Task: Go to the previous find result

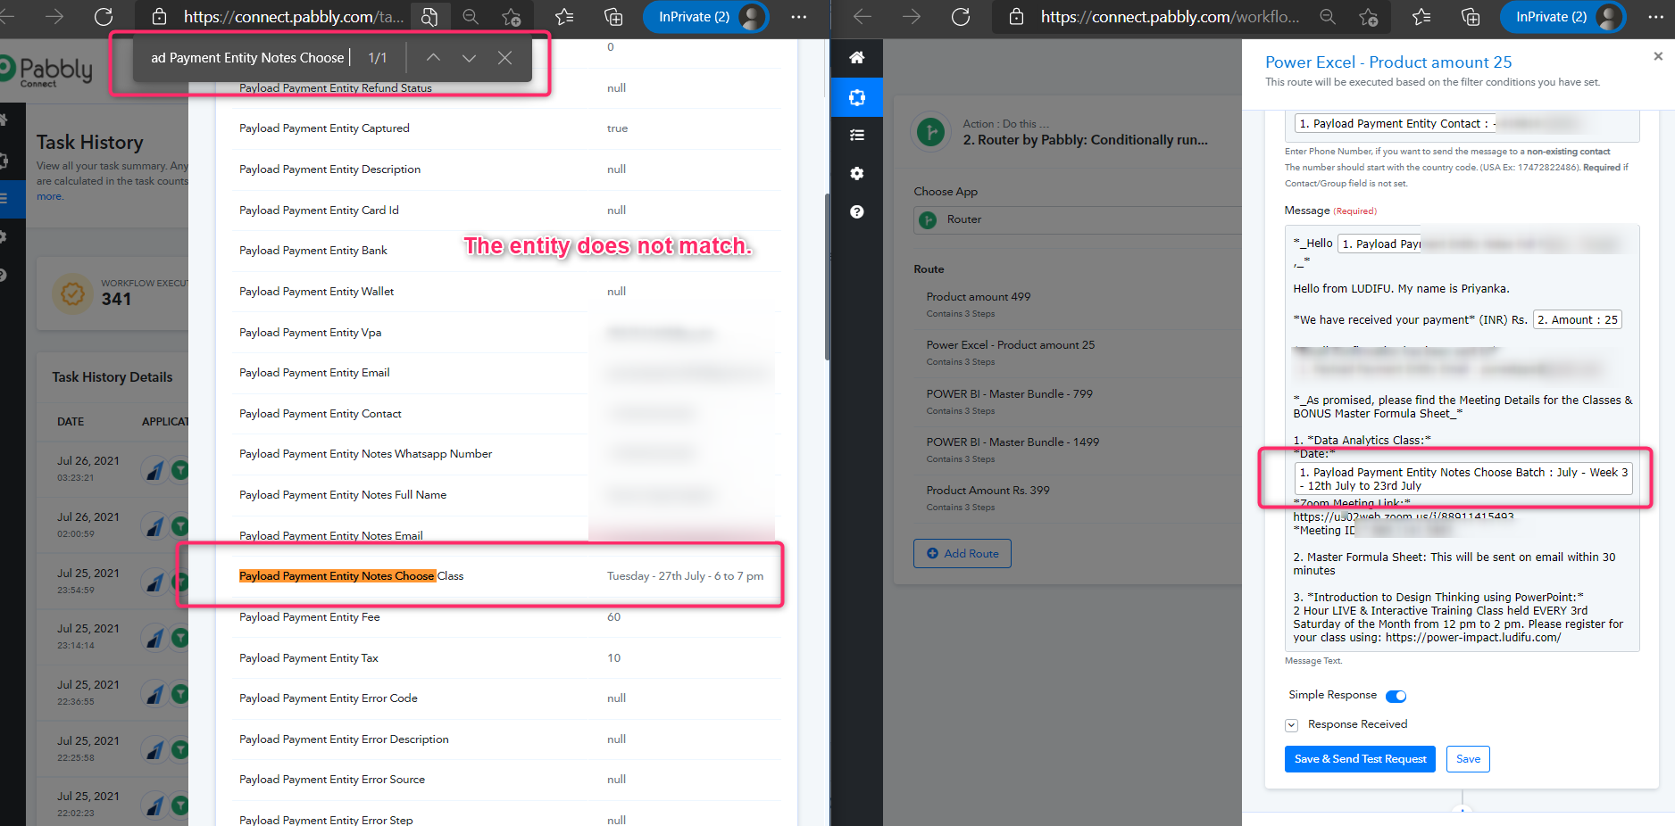Action: point(433,58)
